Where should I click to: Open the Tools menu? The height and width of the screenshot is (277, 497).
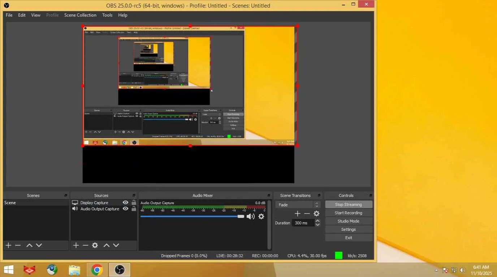pyautogui.click(x=107, y=15)
